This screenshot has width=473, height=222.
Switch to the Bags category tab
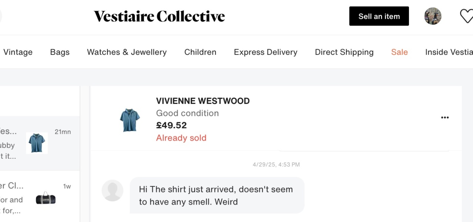60,52
